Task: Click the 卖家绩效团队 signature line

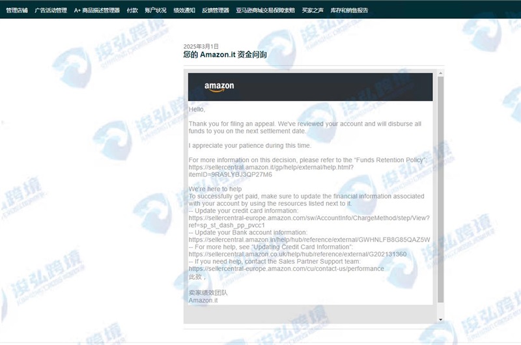Action: tap(208, 292)
